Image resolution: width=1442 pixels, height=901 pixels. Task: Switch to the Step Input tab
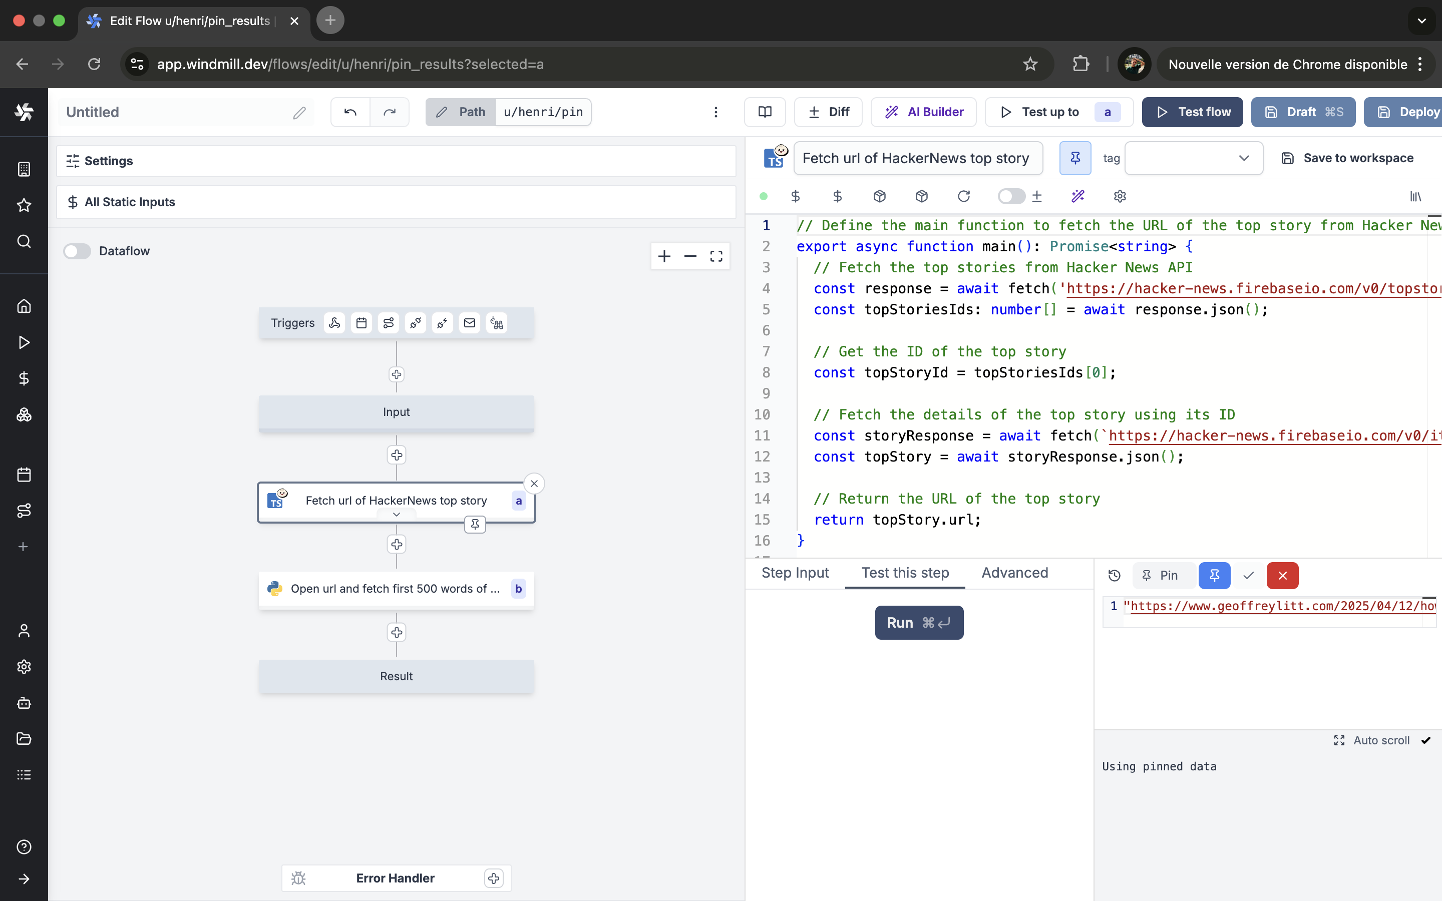tap(795, 573)
